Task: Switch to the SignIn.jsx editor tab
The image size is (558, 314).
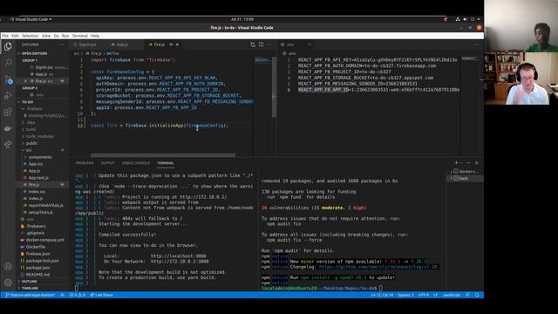Action: (x=87, y=44)
